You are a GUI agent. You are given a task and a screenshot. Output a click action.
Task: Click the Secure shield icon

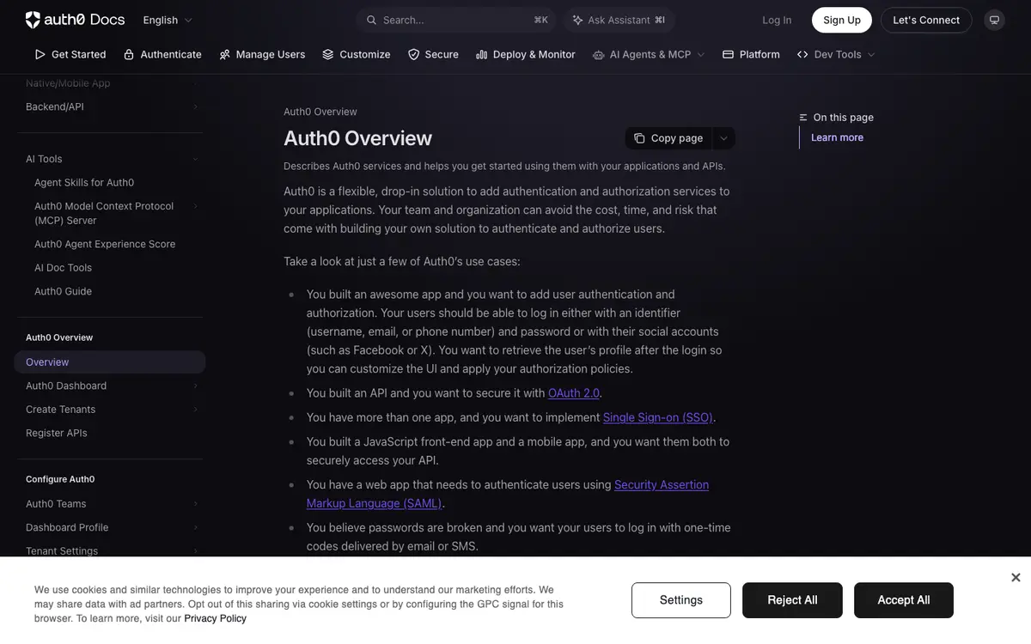[x=413, y=54]
